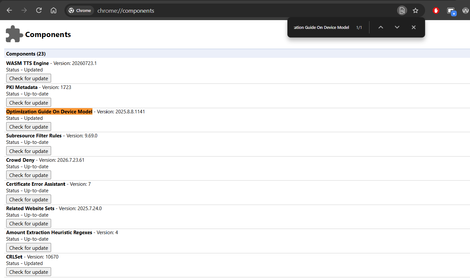Click the 'Crowd Deny' component name
Viewport: 470px width, 278px height.
(x=20, y=160)
